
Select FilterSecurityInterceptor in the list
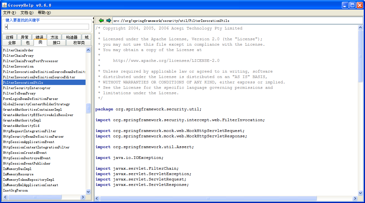point(44,88)
